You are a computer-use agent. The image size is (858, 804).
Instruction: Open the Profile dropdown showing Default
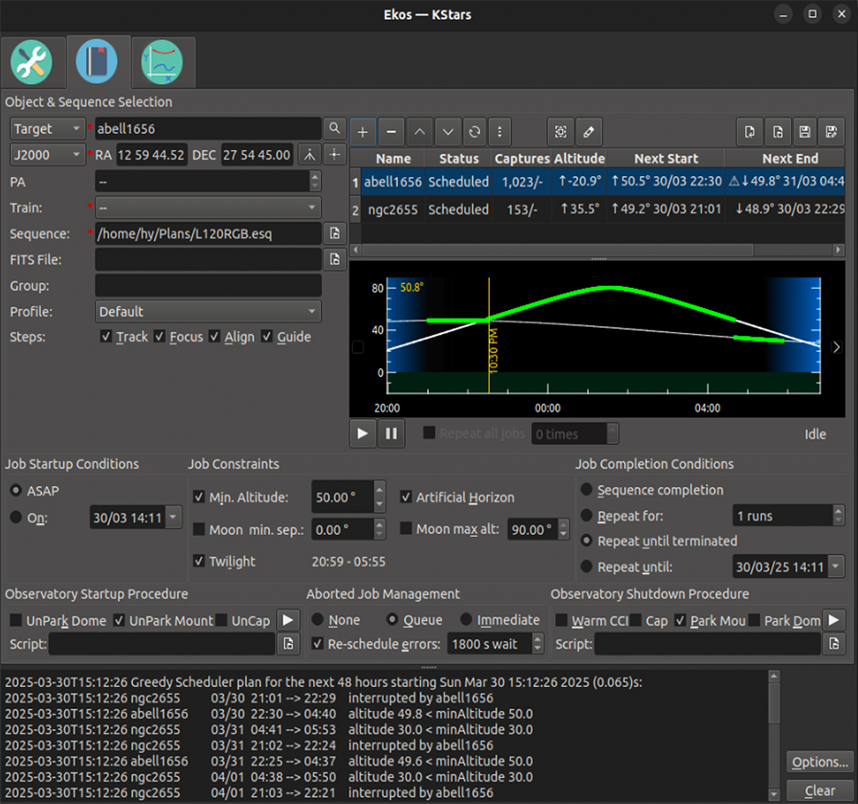pyautogui.click(x=207, y=311)
